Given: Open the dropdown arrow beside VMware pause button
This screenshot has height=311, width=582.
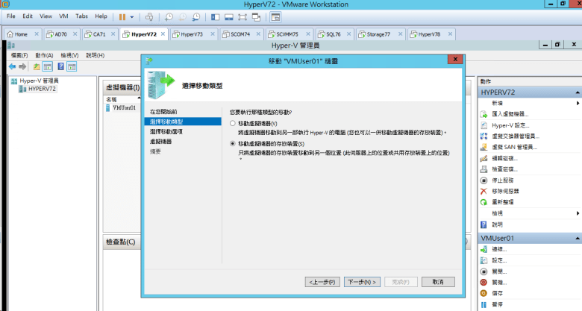Looking at the screenshot, I should tap(131, 16).
